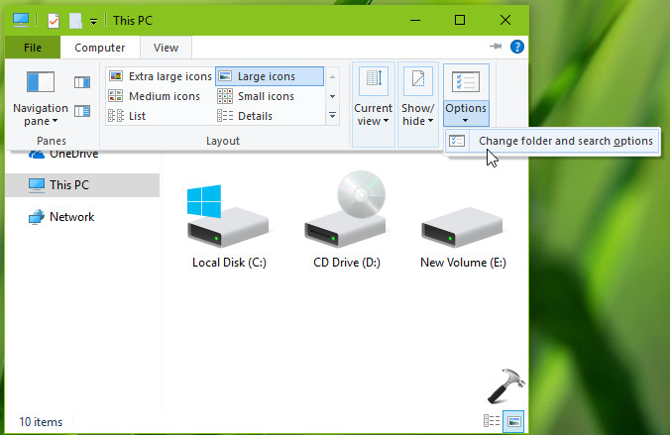Open the Navigation pane dropdown
This screenshot has width=670, height=435.
(x=41, y=99)
